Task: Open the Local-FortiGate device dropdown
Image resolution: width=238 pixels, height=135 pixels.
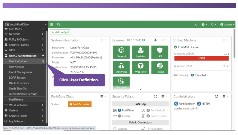Action: click(x=25, y=24)
